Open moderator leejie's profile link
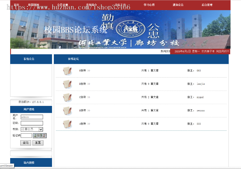Screen dimensions: 241x169 [201, 84]
